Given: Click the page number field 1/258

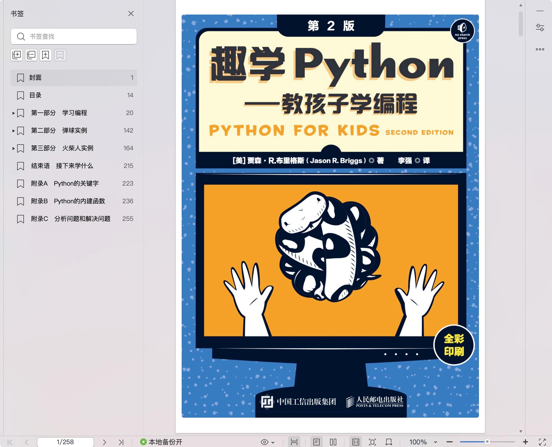Looking at the screenshot, I should (65, 442).
